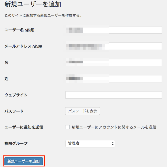Image resolution: width=167 pixels, height=167 pixels.
Task: Enable the send notification email checkbox
Action: click(67, 127)
